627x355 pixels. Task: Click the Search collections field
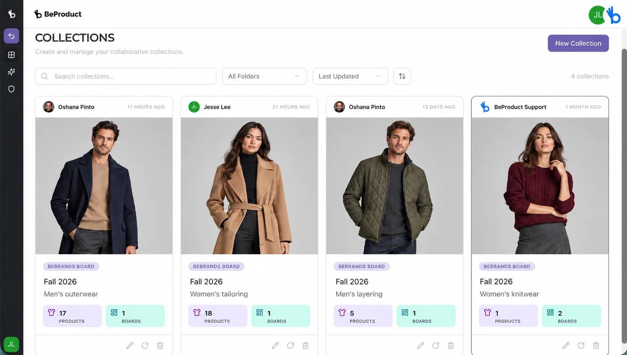click(x=126, y=76)
